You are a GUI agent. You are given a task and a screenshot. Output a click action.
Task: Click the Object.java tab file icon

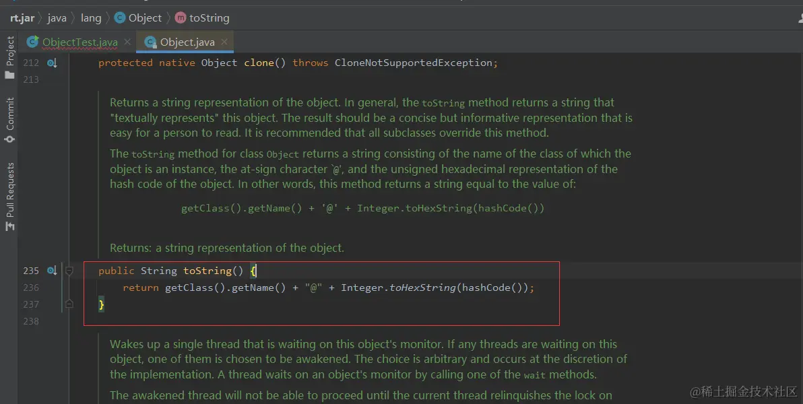pos(150,42)
